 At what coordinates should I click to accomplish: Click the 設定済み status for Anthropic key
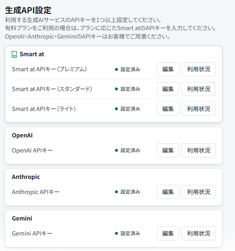[127, 192]
